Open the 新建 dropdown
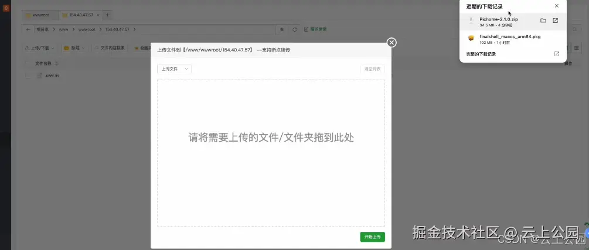 coord(74,48)
